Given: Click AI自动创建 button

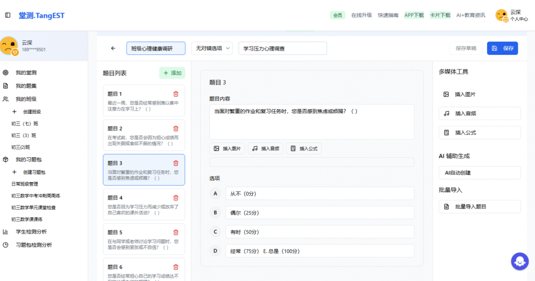Looking at the screenshot, I should tap(480, 173).
